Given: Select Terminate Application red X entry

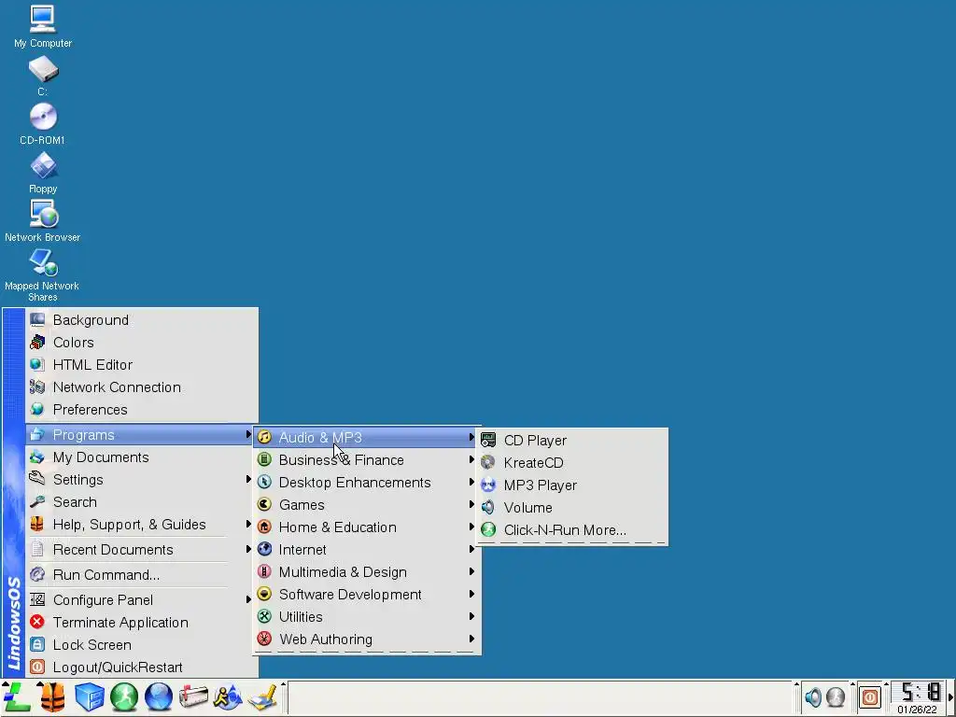Looking at the screenshot, I should point(142,623).
